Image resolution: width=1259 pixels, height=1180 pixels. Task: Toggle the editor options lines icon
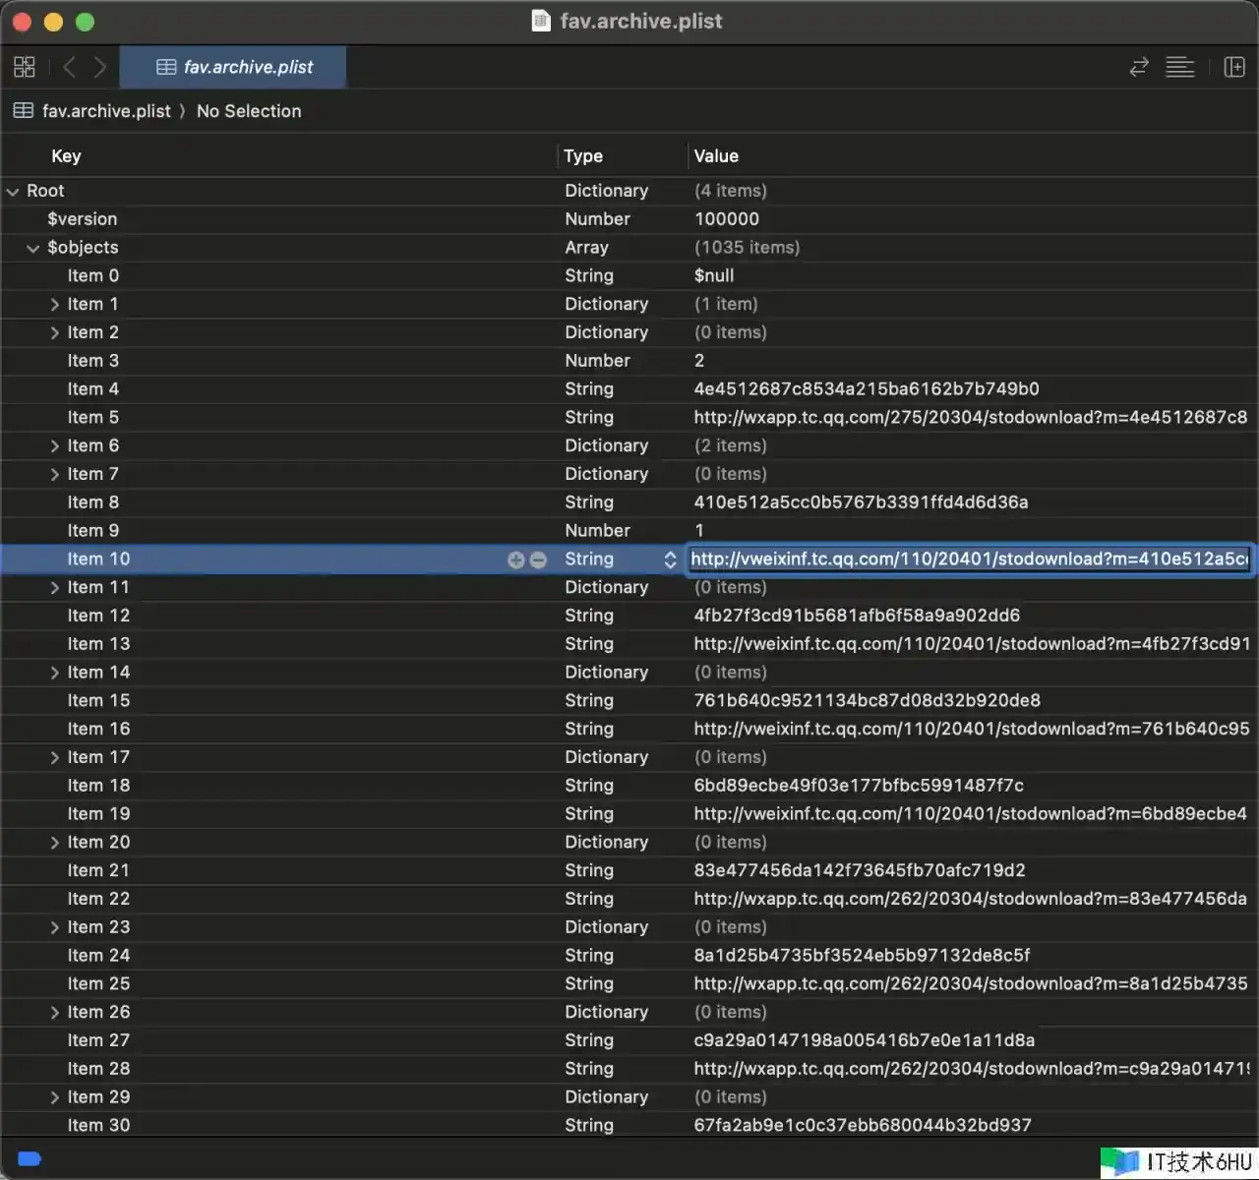[1179, 67]
